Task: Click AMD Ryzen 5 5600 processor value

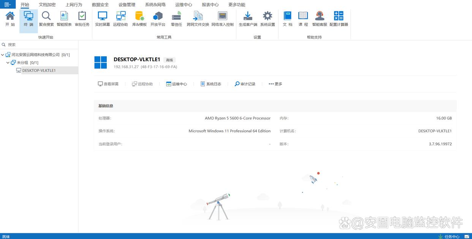Action: point(238,118)
